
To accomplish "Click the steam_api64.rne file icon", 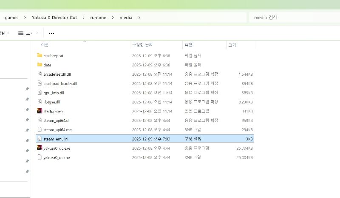I will (40, 129).
